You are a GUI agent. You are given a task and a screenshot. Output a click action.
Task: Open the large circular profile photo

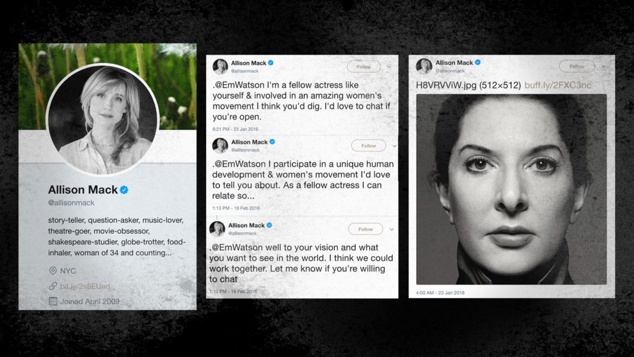103,120
